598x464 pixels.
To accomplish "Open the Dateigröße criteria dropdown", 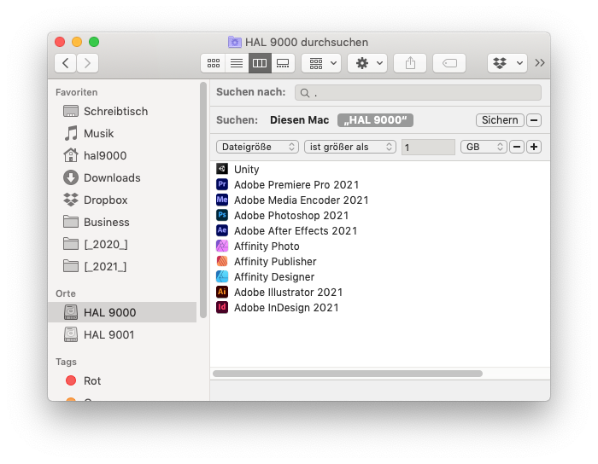I will point(257,147).
